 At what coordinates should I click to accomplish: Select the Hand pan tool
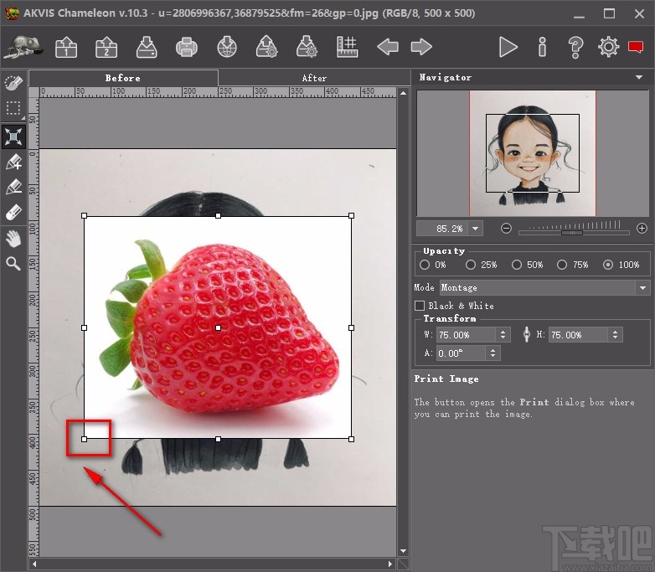[13, 239]
